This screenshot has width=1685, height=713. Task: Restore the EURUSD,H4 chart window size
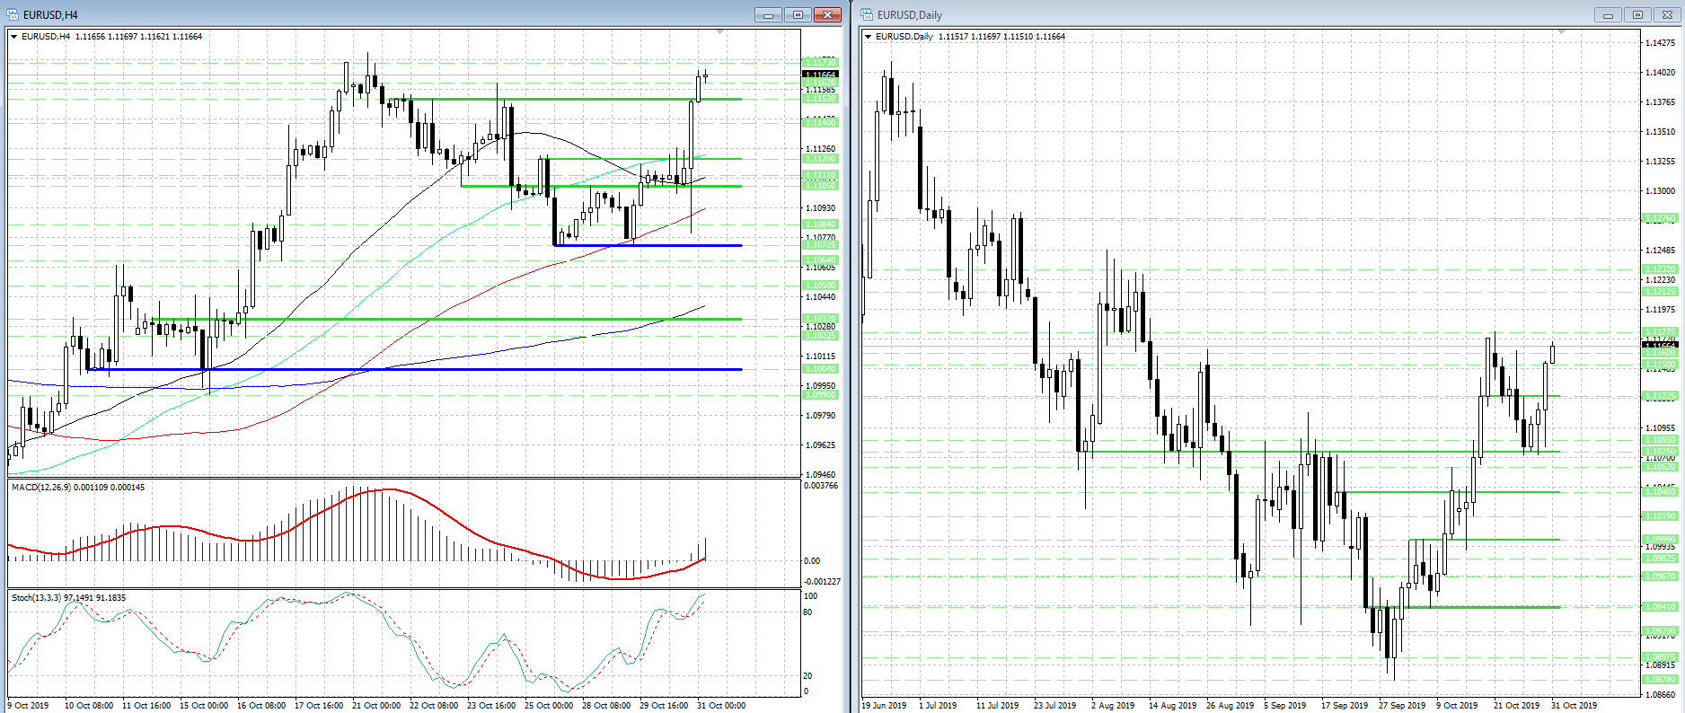(797, 14)
